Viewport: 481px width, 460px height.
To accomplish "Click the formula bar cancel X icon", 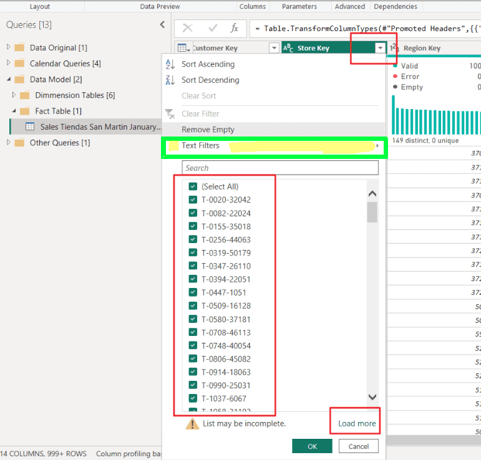I will coord(187,29).
